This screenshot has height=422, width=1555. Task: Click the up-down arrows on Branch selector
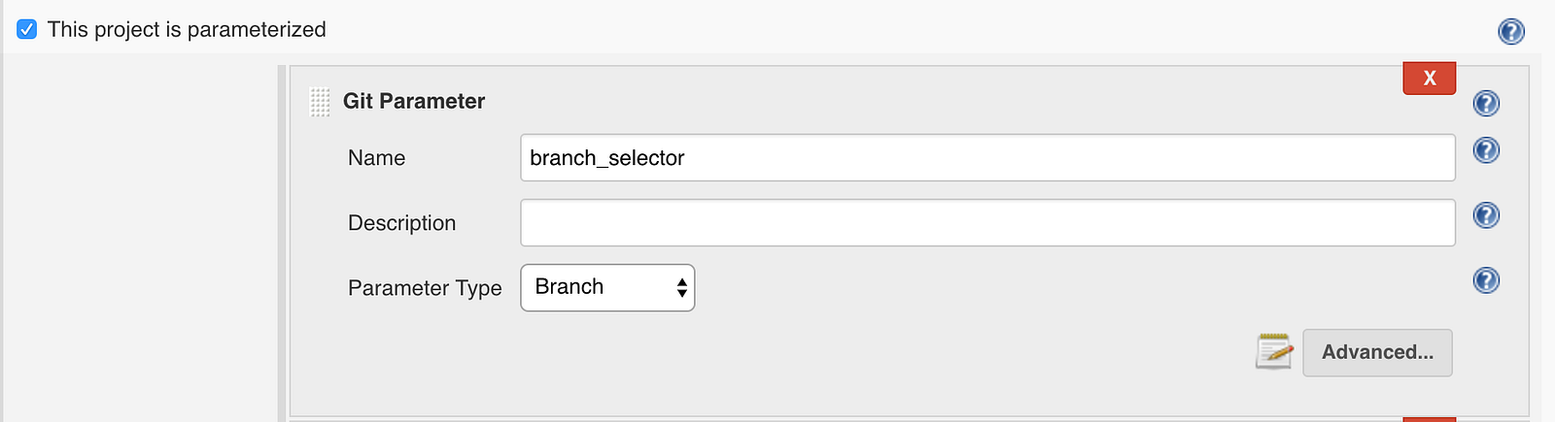(682, 288)
